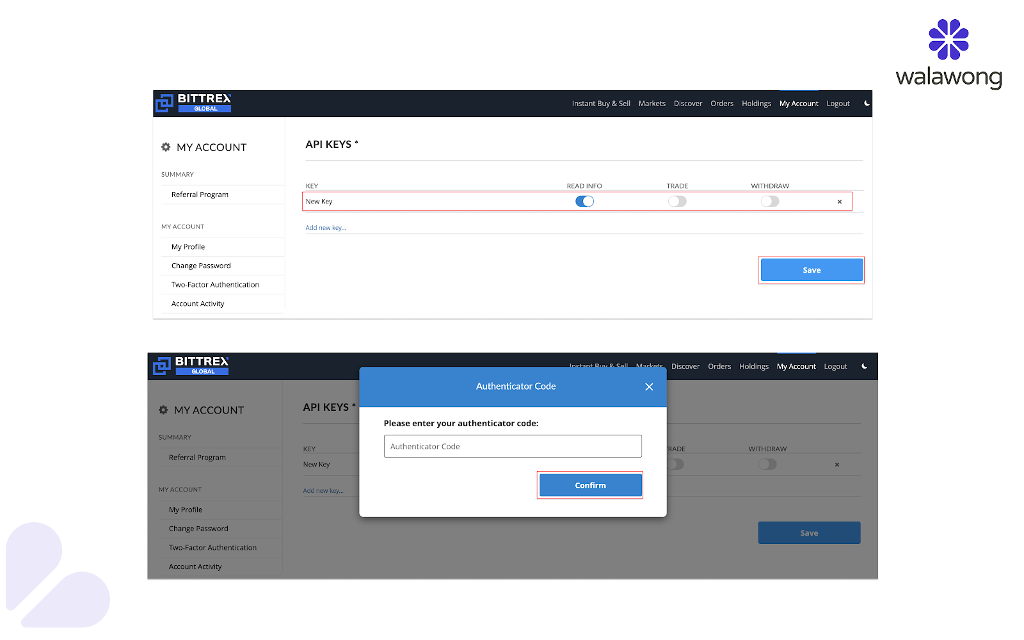Click the dimmed Save button behind the dialog
Image resolution: width=1024 pixels, height=640 pixels.
coord(809,533)
